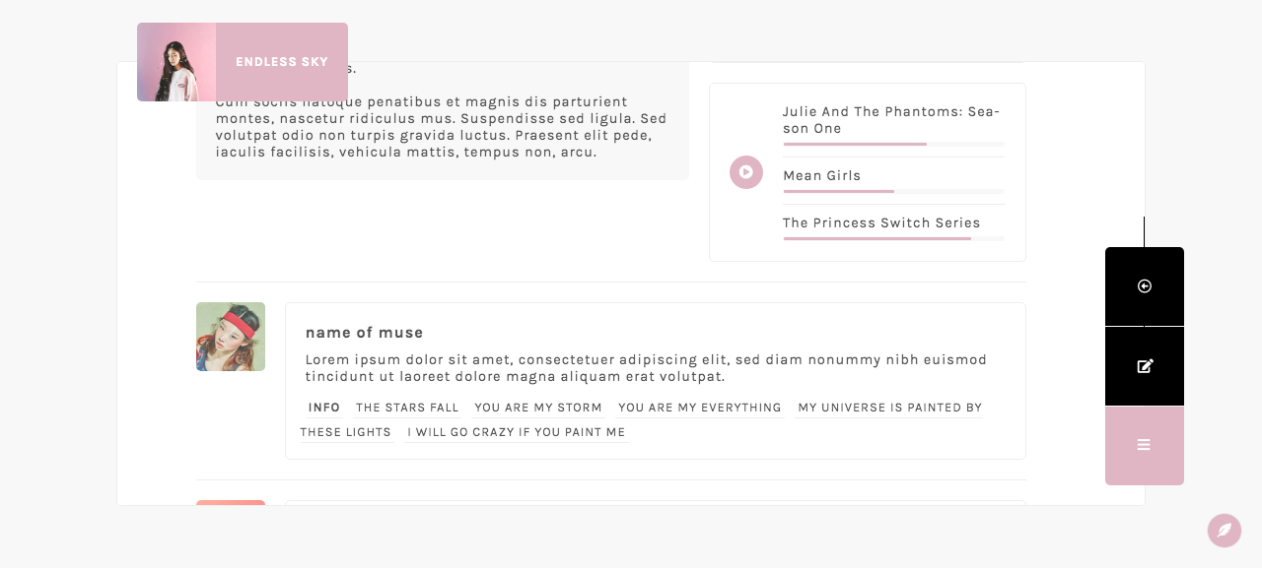Screen dimensions: 1262x568
Task: Open MY UNIVERSE IS PAINTED BY tab
Action: [x=889, y=408]
